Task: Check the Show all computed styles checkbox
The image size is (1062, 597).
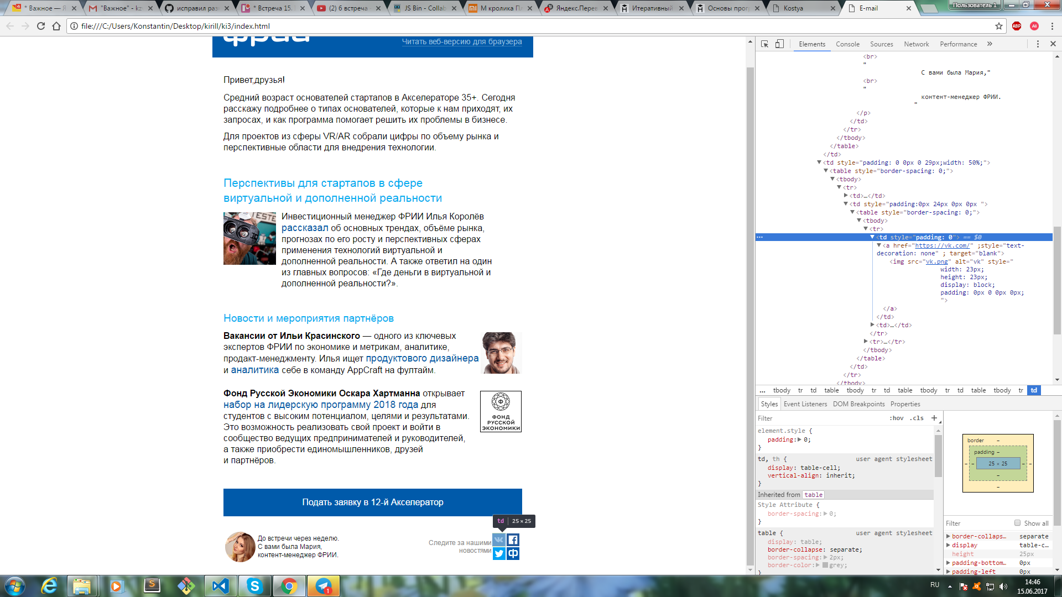Action: 1017,523
